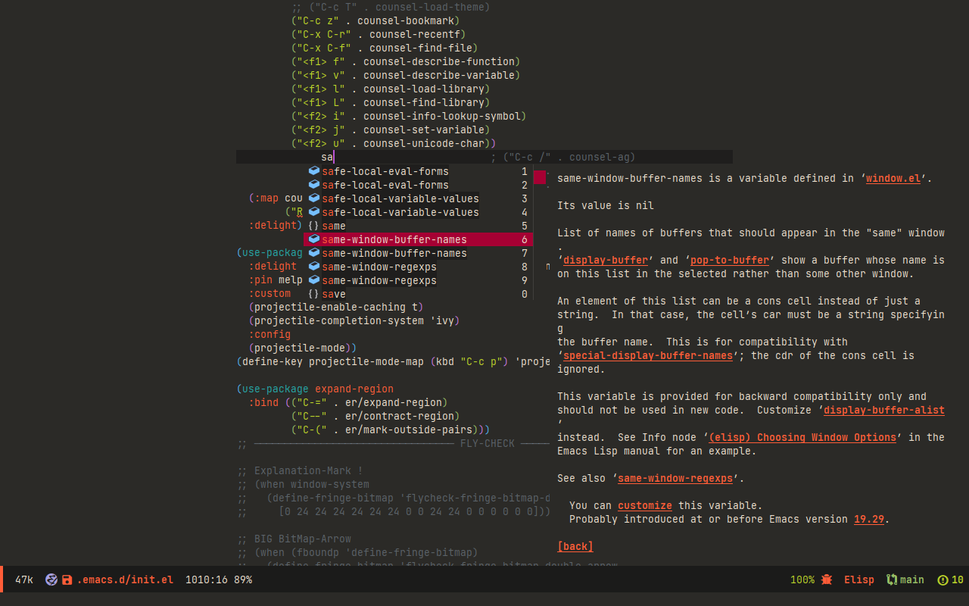Select candidate safe-local-variable-values numbered 4
This screenshot has width=969, height=606.
pos(418,212)
